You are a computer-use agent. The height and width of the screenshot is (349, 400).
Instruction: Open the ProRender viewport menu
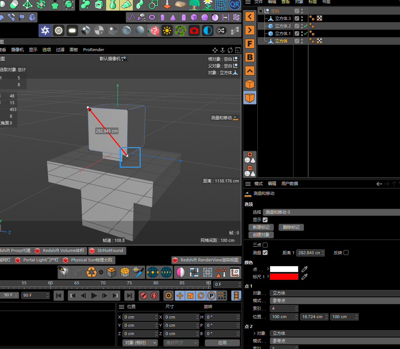94,50
